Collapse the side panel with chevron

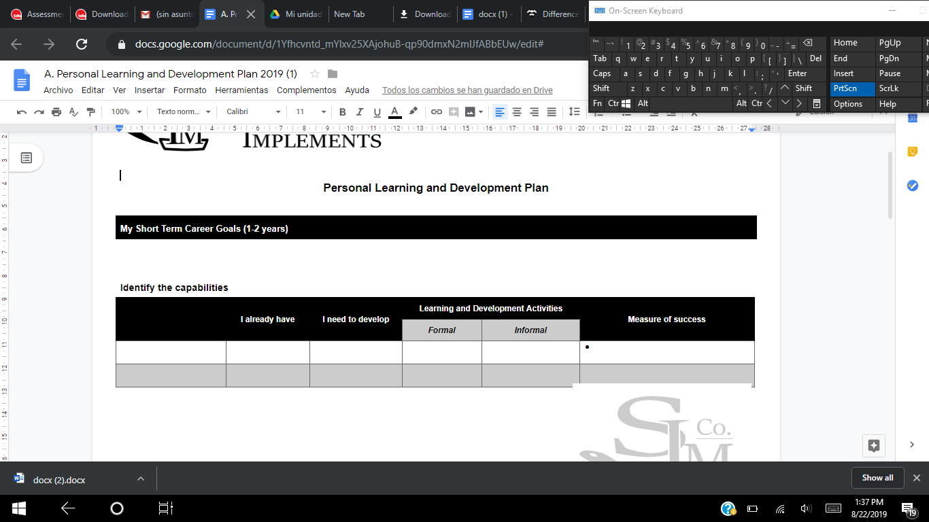pos(912,445)
